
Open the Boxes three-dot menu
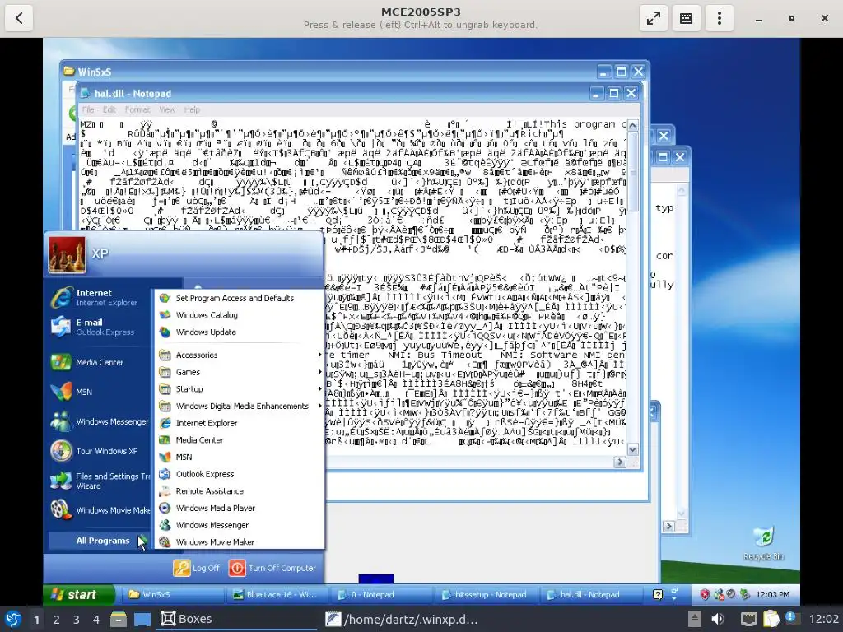click(719, 18)
